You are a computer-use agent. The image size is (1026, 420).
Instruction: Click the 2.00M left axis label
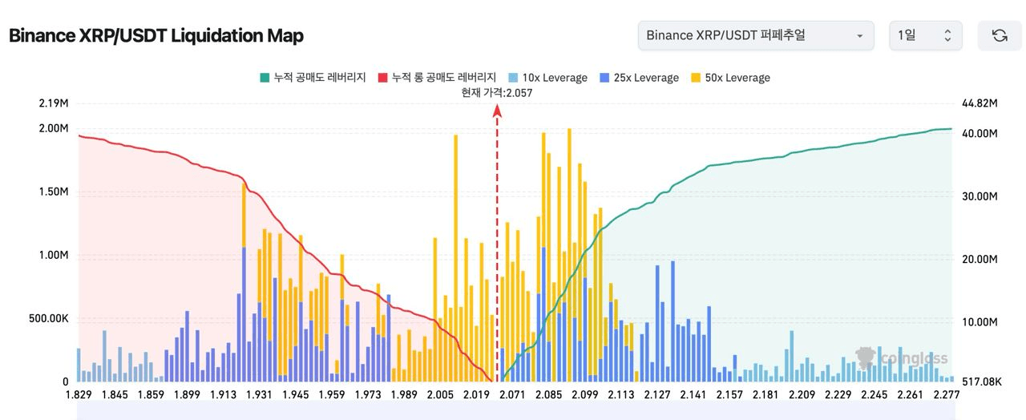[x=53, y=128]
